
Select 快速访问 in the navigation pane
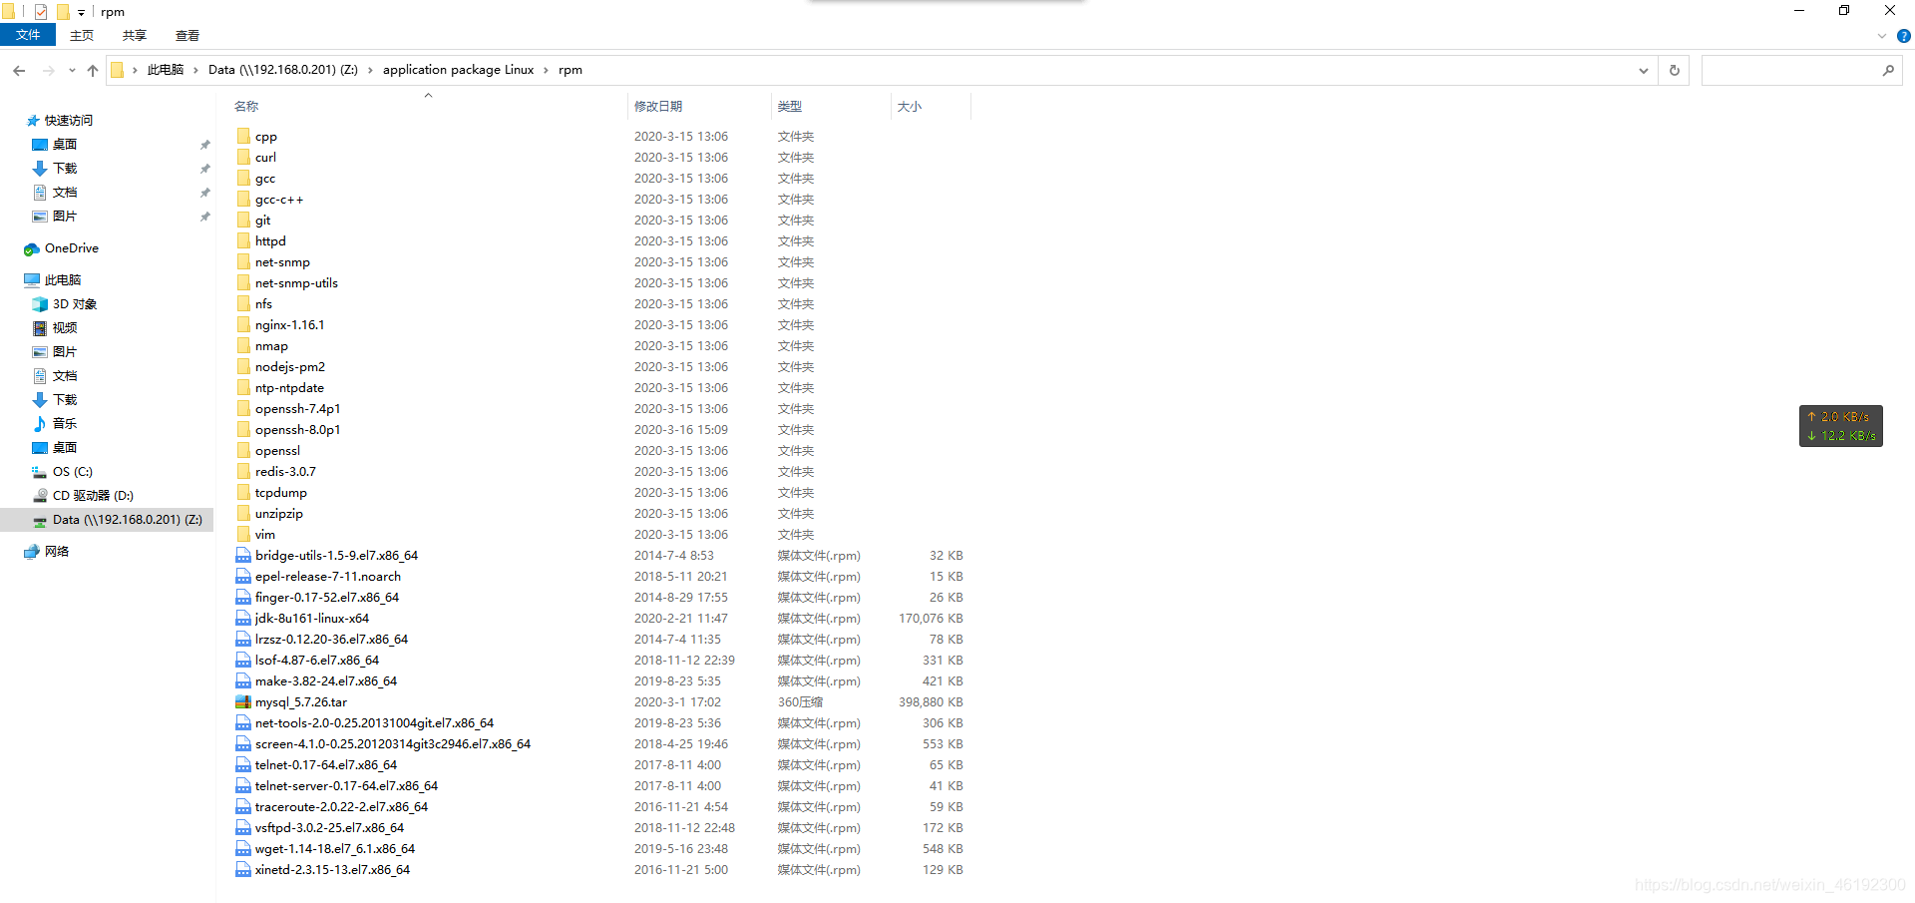click(x=68, y=121)
